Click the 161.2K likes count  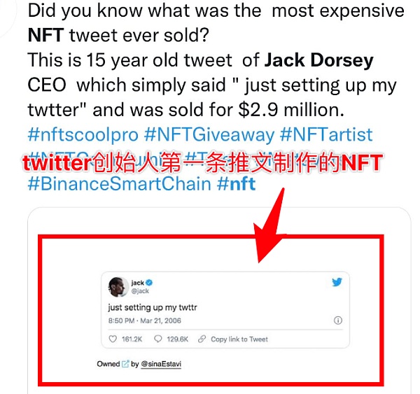coord(132,339)
